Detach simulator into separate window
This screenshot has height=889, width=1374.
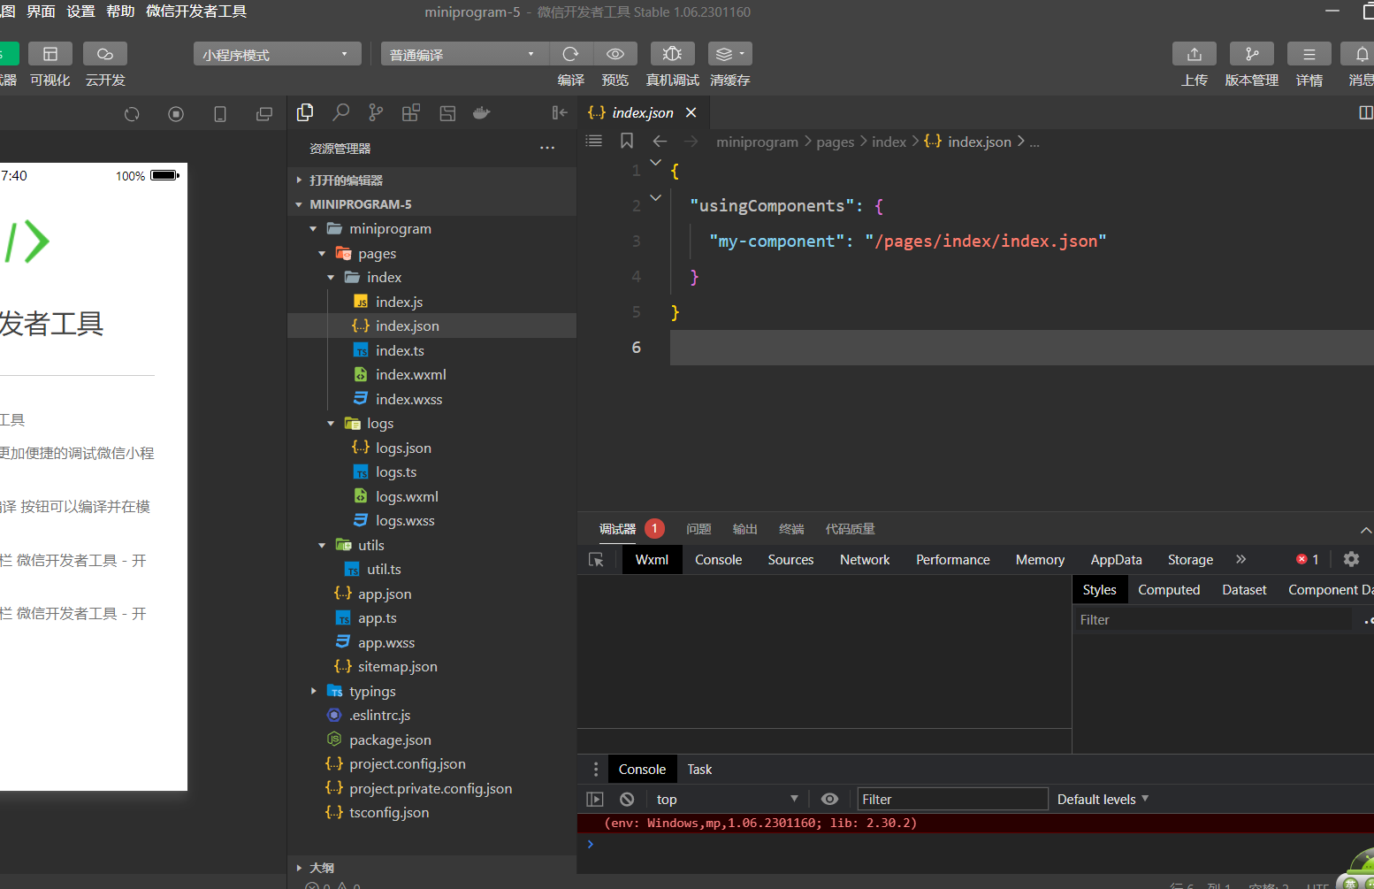(264, 114)
